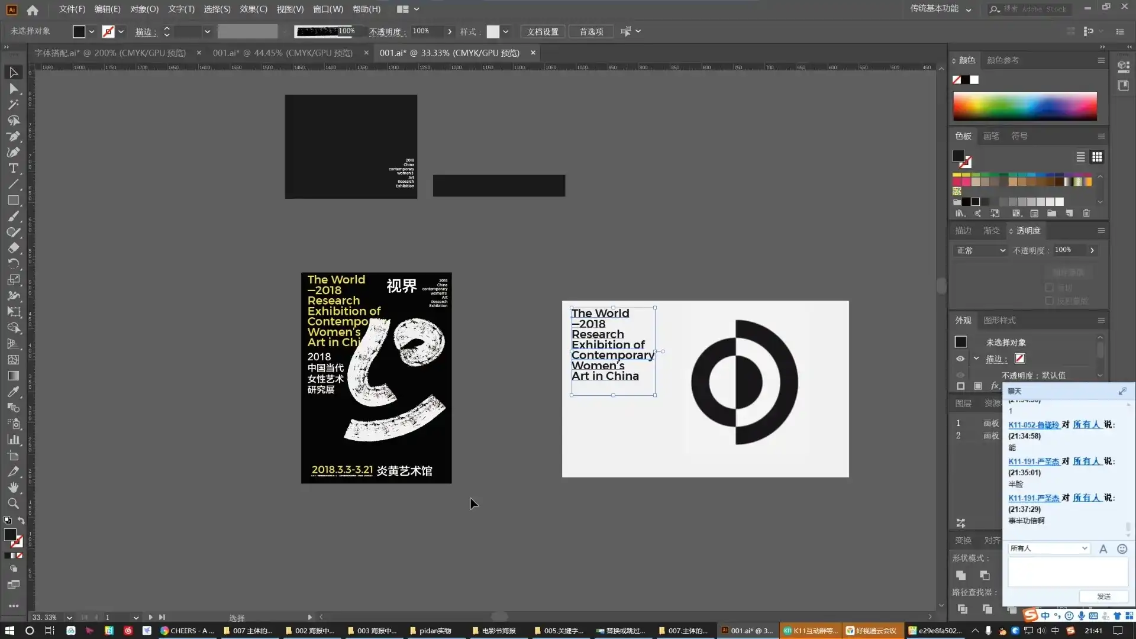Select the Type tool in toolbar
The height and width of the screenshot is (639, 1136).
tap(13, 169)
